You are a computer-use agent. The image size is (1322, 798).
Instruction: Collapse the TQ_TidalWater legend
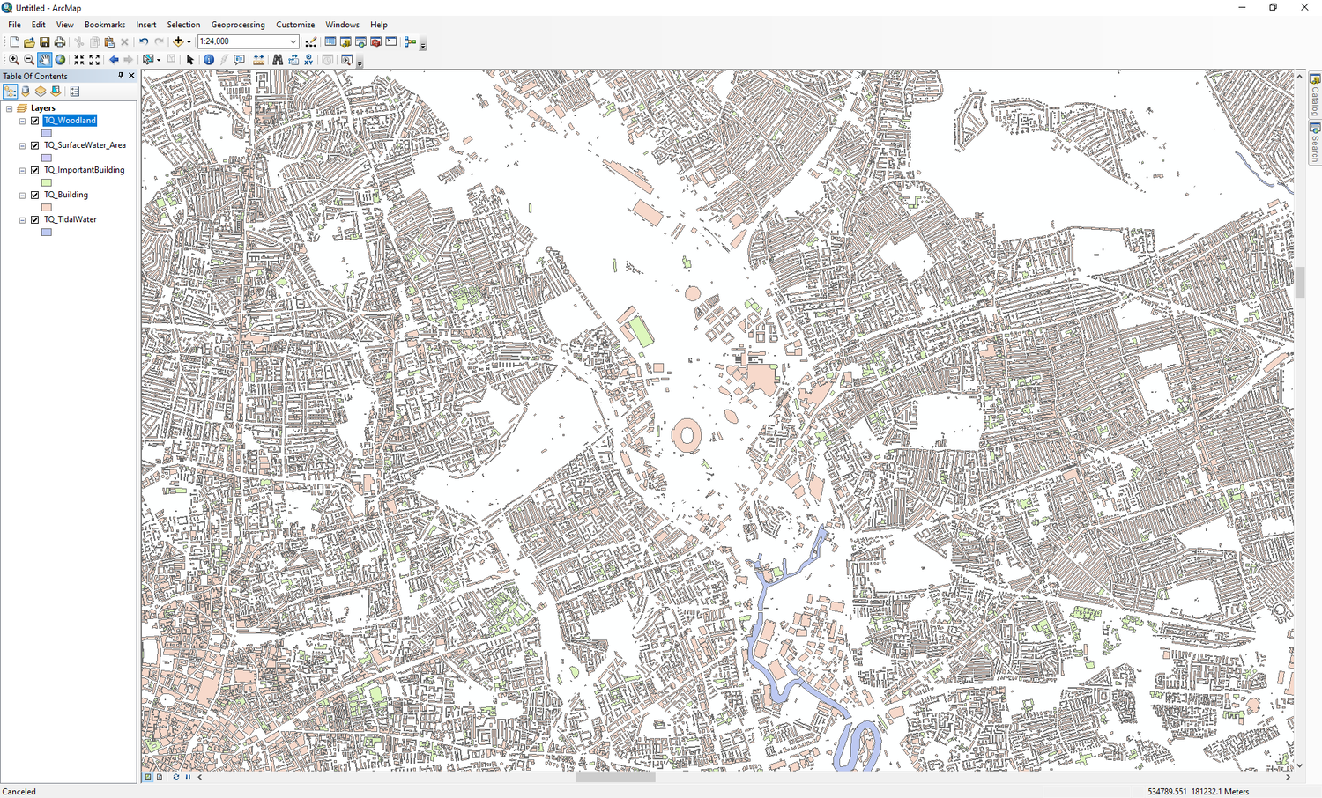coord(22,219)
